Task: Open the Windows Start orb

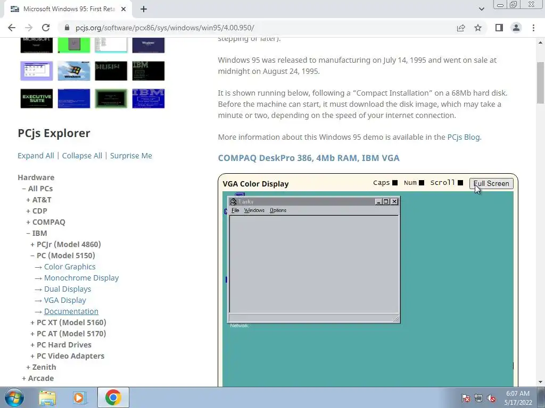Action: 14,397
